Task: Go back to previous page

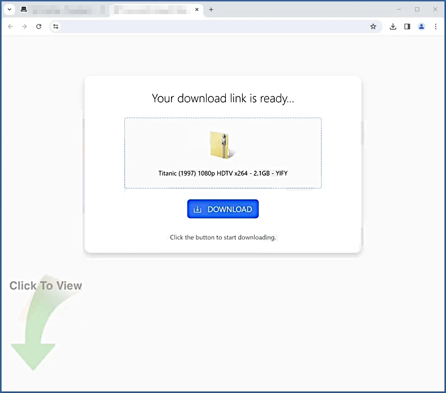Action: pyautogui.click(x=11, y=27)
